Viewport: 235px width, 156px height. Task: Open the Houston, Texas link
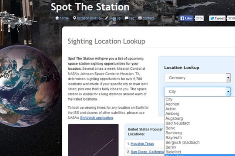[142, 144]
